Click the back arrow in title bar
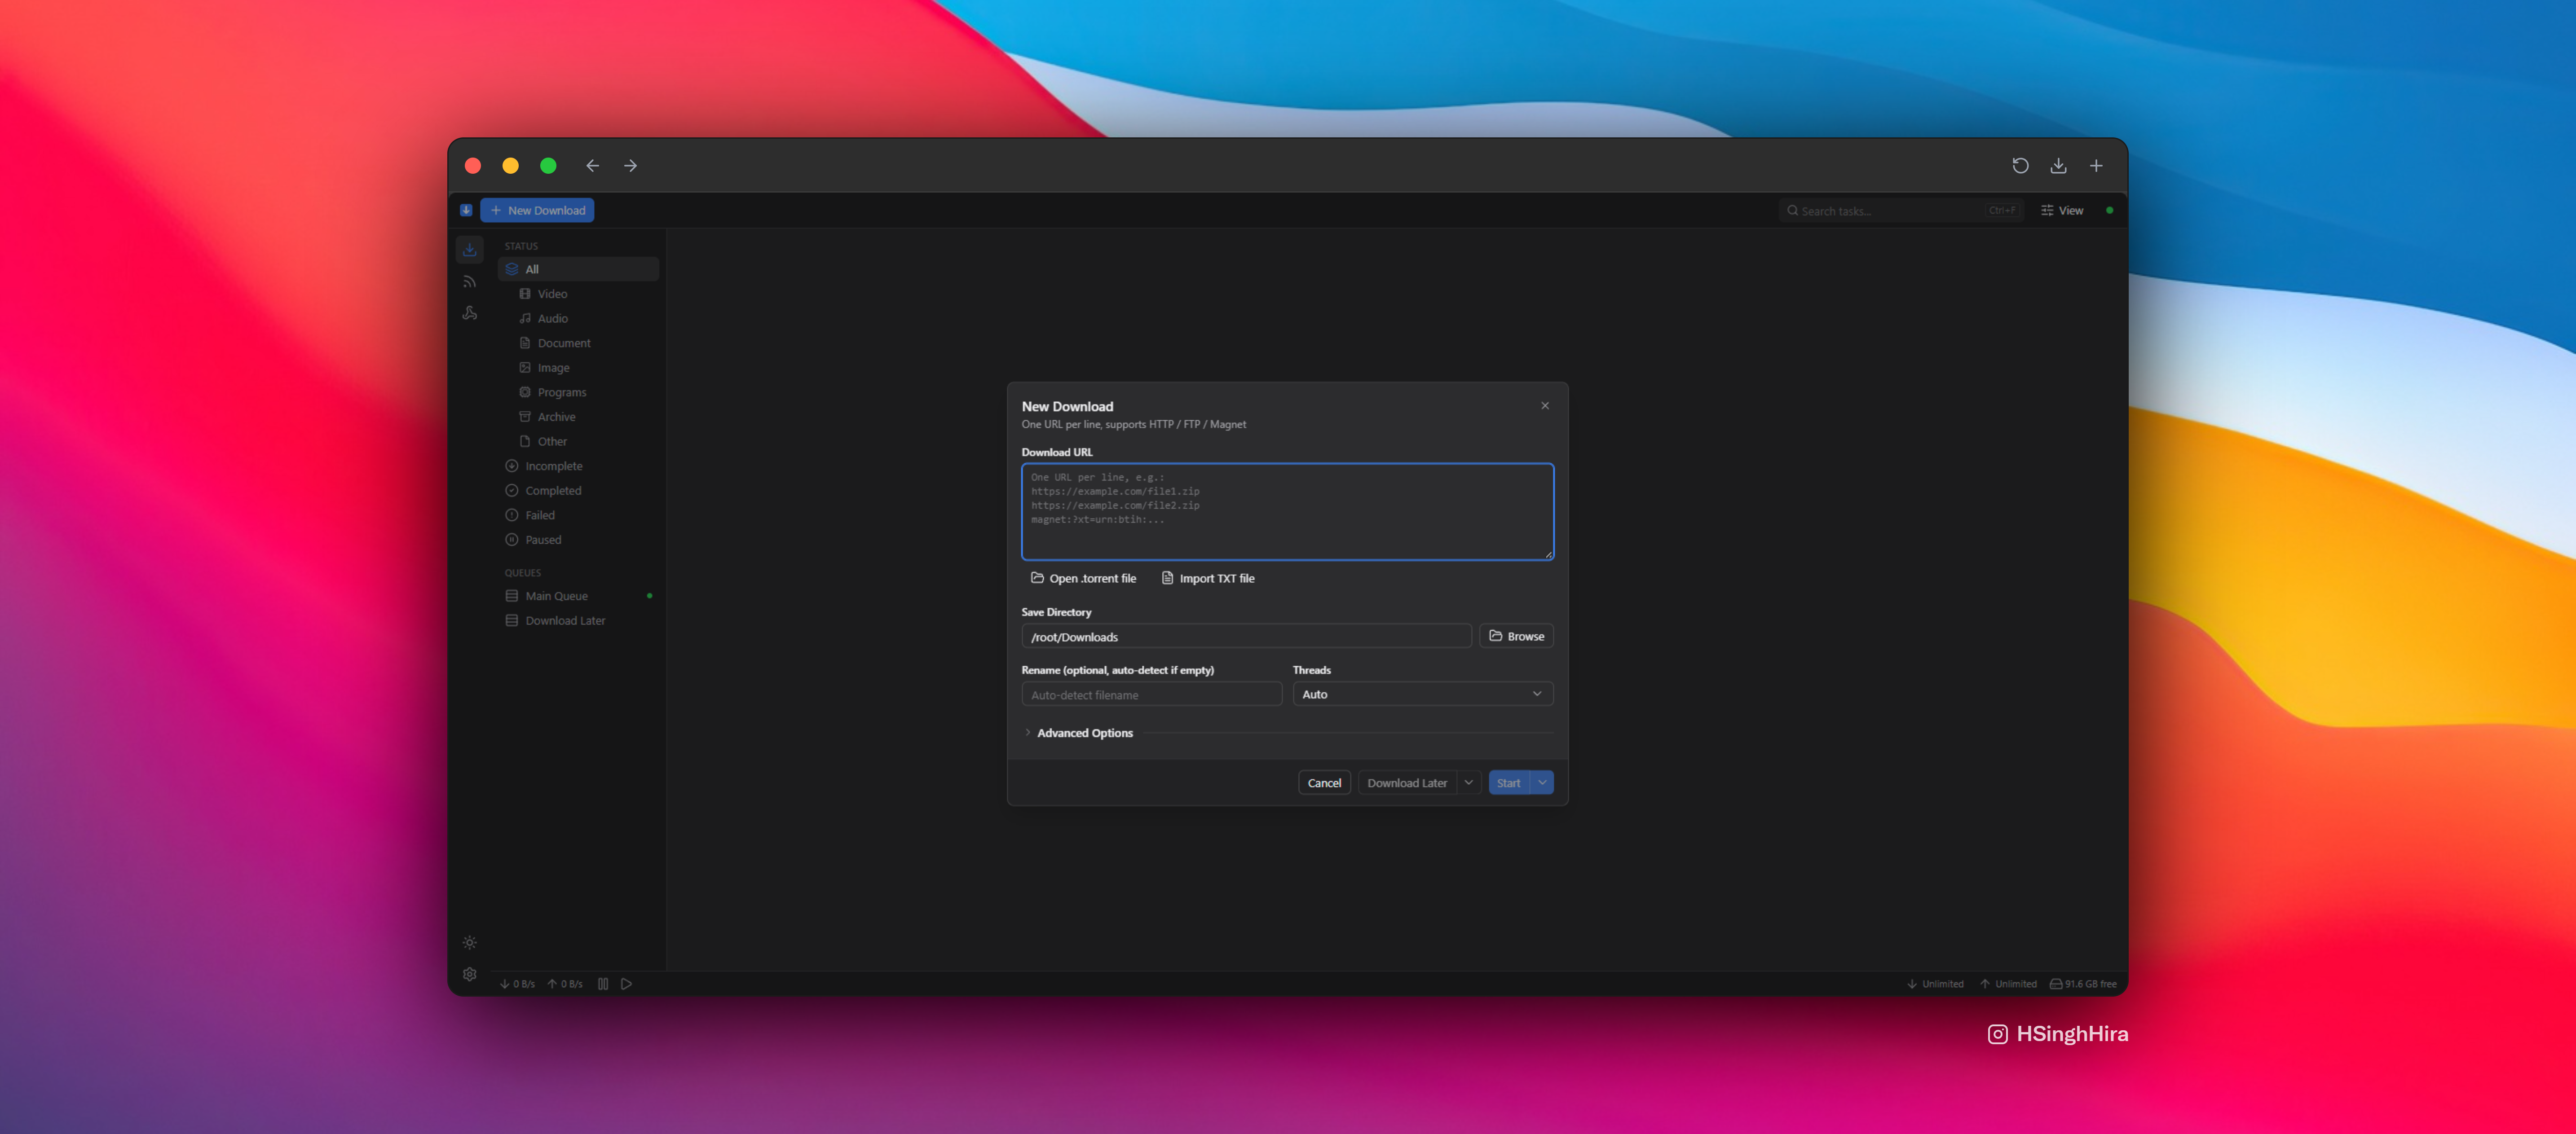The height and width of the screenshot is (1134, 2576). click(593, 166)
